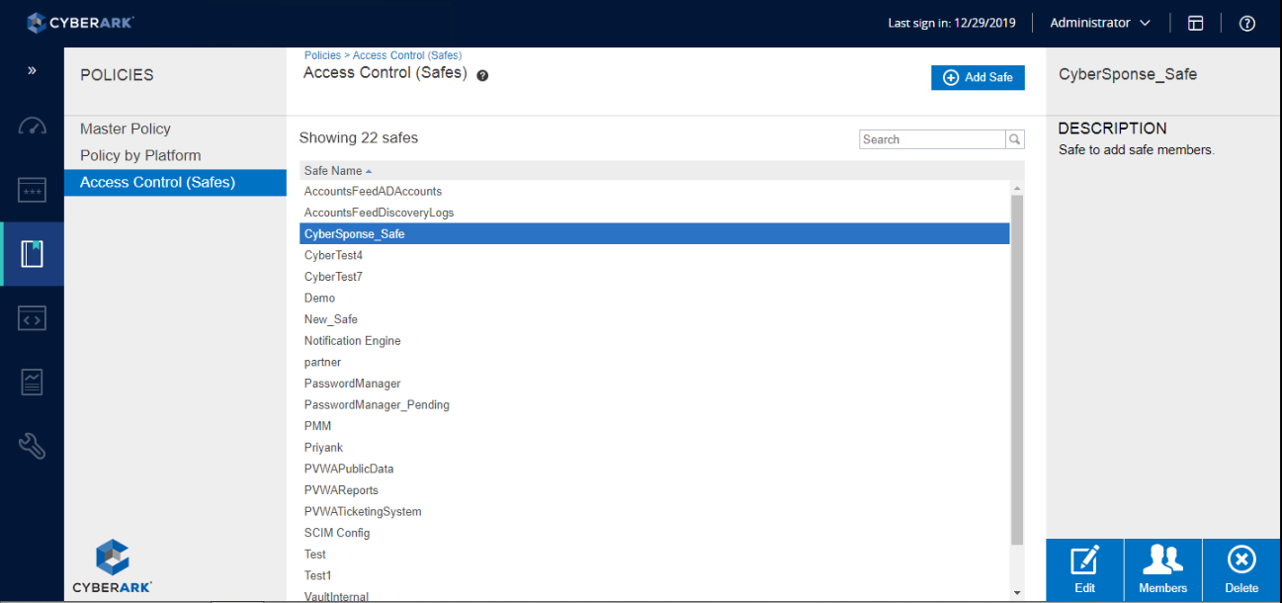1282x603 pixels.
Task: Open the Applications code icon in sidebar
Action: coord(32,318)
